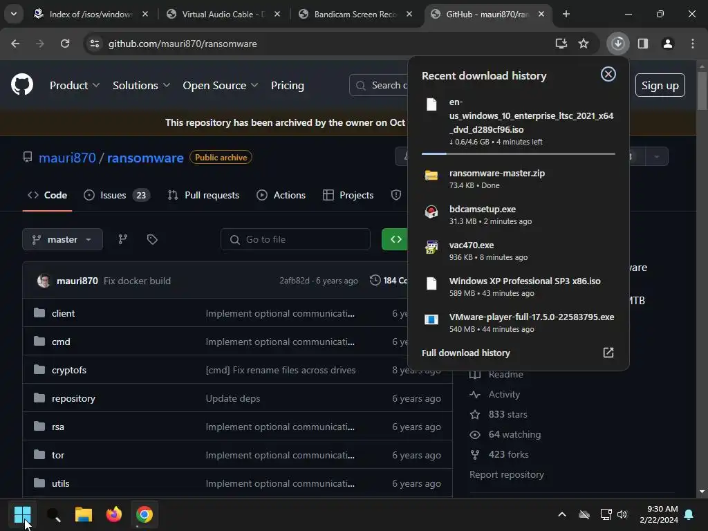The image size is (708, 531).
Task: Open Windows Start menu
Action: point(23,514)
